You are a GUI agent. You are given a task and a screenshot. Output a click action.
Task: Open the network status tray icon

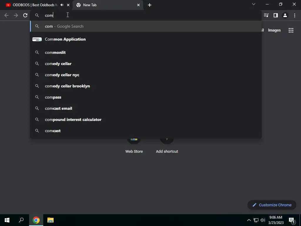(256, 220)
